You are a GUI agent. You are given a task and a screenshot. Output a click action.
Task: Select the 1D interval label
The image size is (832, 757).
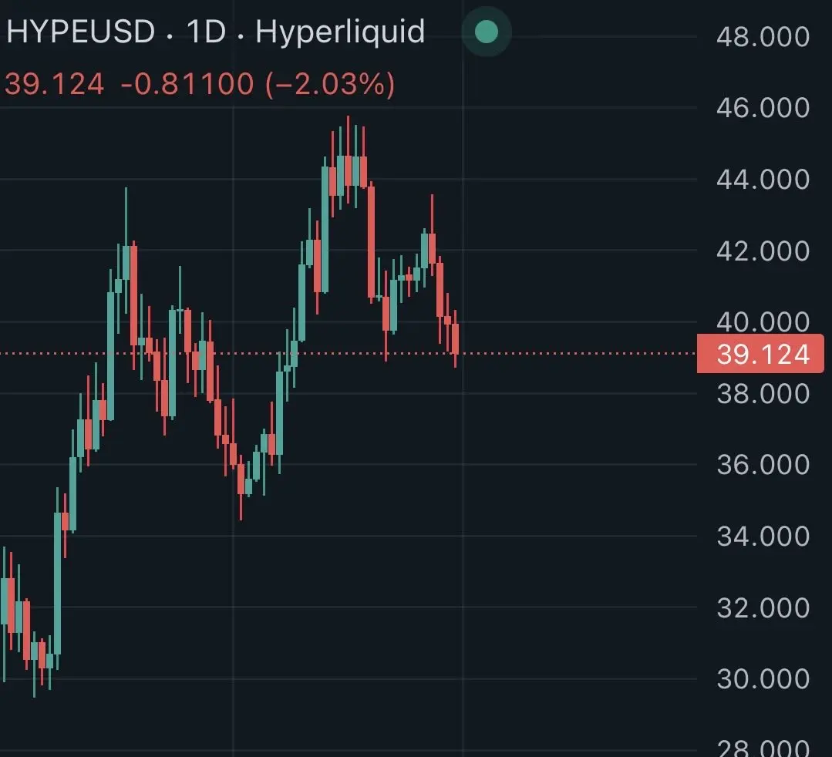pyautogui.click(x=206, y=32)
